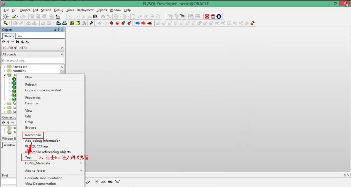Viewport: 351px width, 187px height.
Task: Open the Debug menu
Action: 59,10
